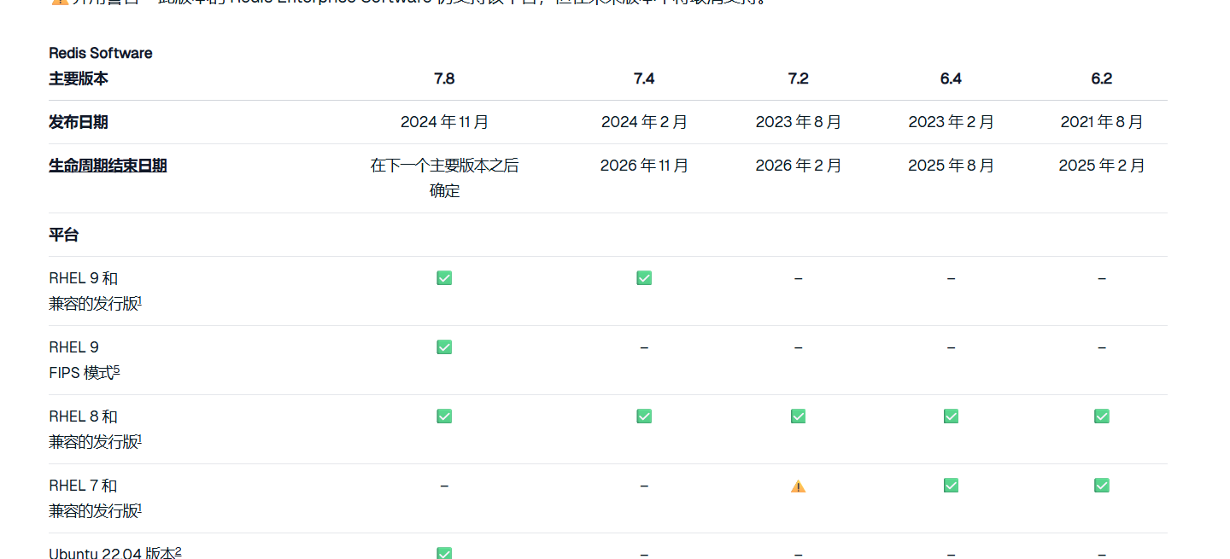Open footnote 2 beside Ubuntu 22.04 版本
The height and width of the screenshot is (559, 1230).
[179, 550]
